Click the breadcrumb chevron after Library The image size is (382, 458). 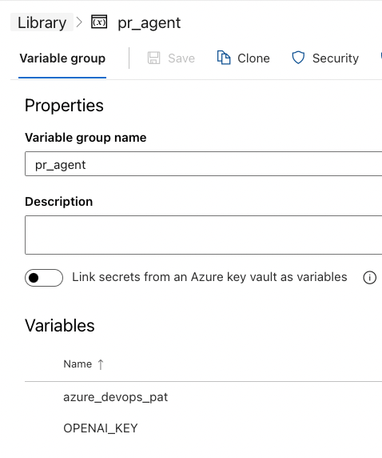[79, 22]
